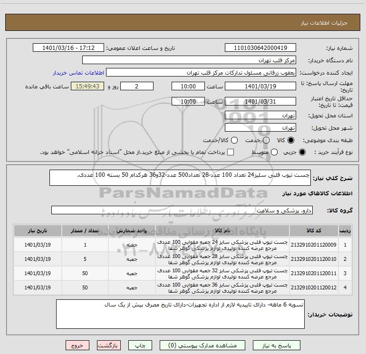Image resolution: width=366 pixels, height=354 pixels.
Task: Click quantity 50 in row 3
Action: [85, 273]
